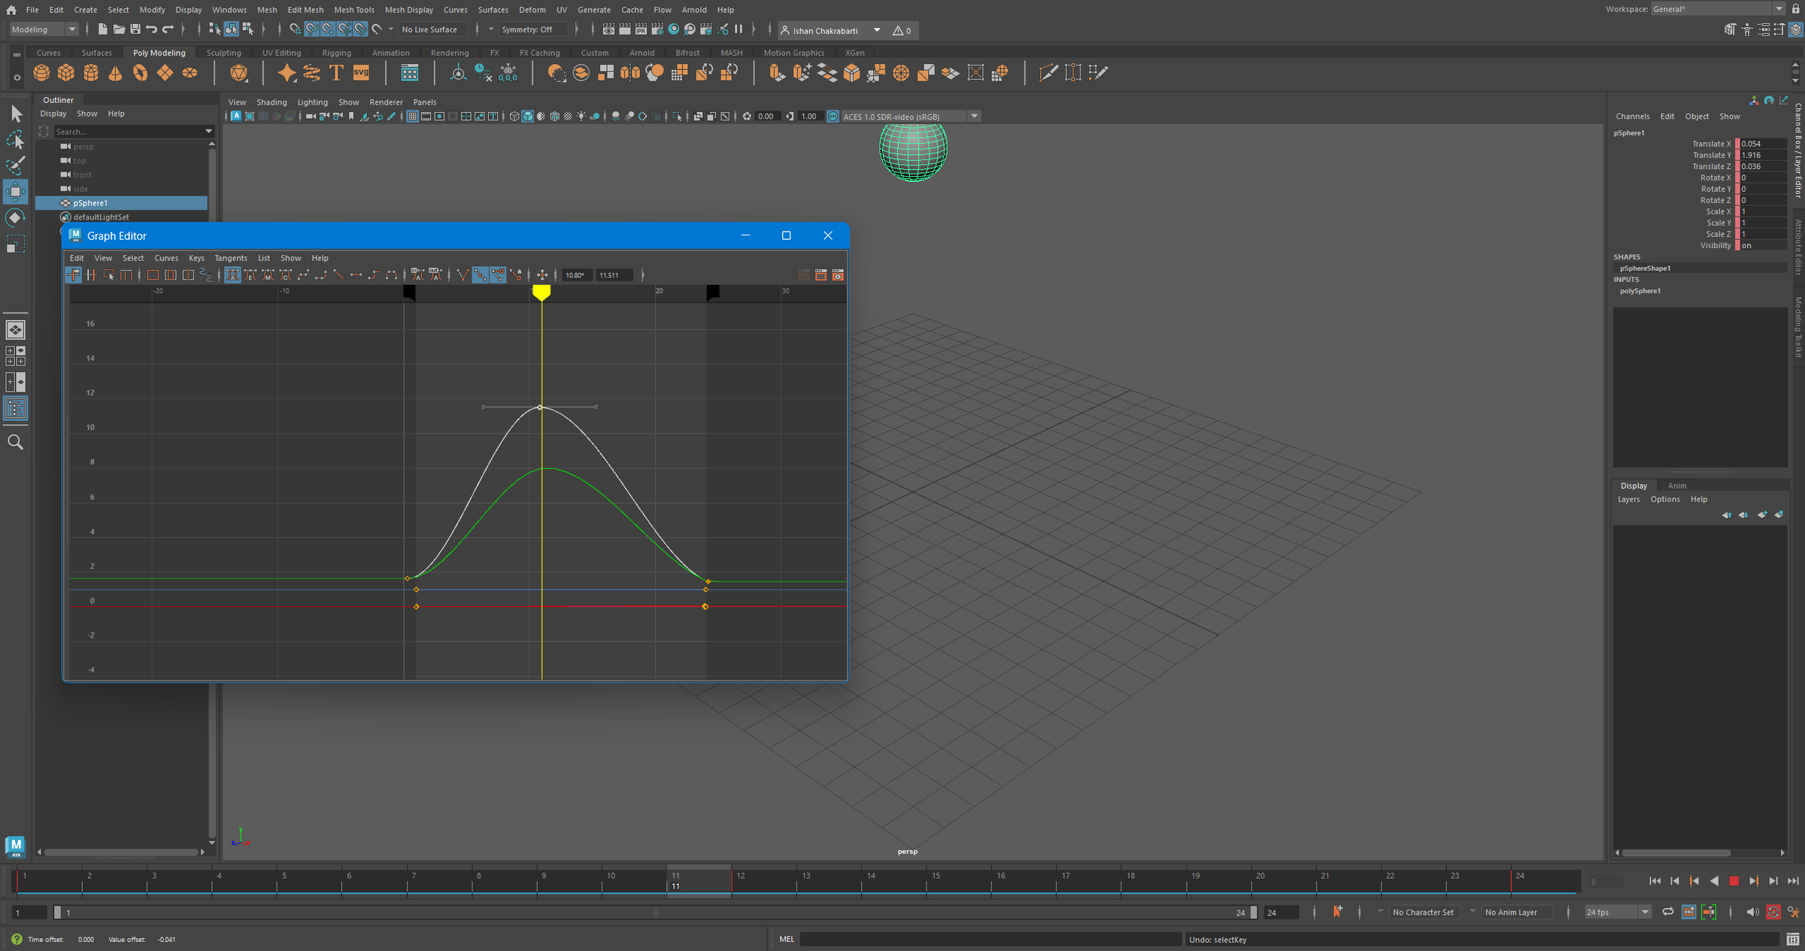Click the Graph Editor key value field 11.511

pyautogui.click(x=615, y=275)
